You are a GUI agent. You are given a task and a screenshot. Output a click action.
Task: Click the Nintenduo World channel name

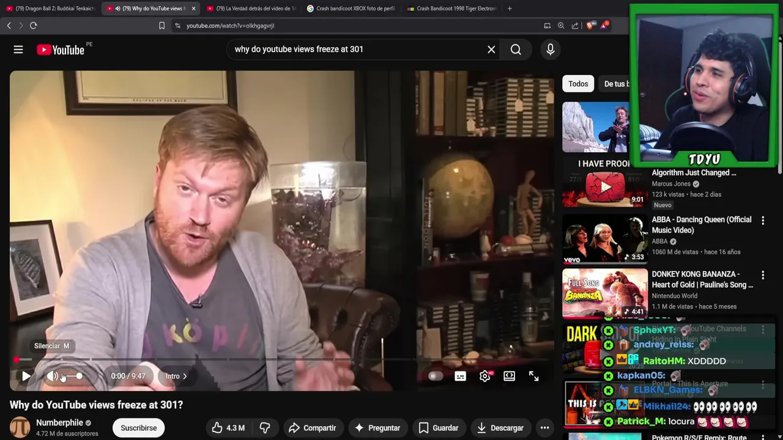tap(675, 296)
